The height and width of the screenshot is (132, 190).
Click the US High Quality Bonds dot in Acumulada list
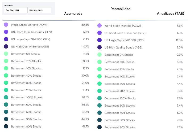6,46
